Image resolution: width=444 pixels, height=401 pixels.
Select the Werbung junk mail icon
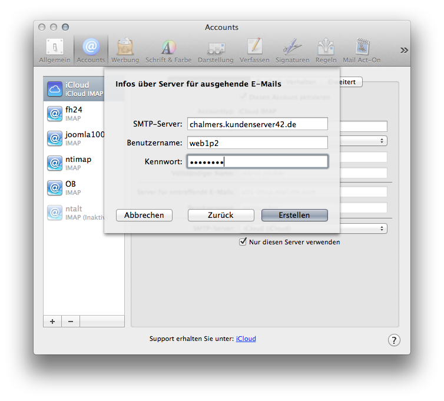click(125, 50)
